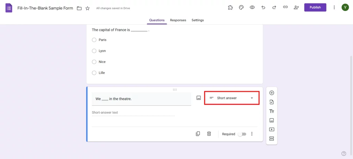
Task: Undo the last change
Action: (263, 8)
